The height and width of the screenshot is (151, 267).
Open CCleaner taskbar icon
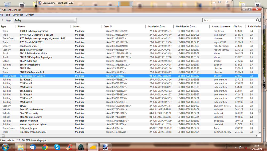[69, 147]
